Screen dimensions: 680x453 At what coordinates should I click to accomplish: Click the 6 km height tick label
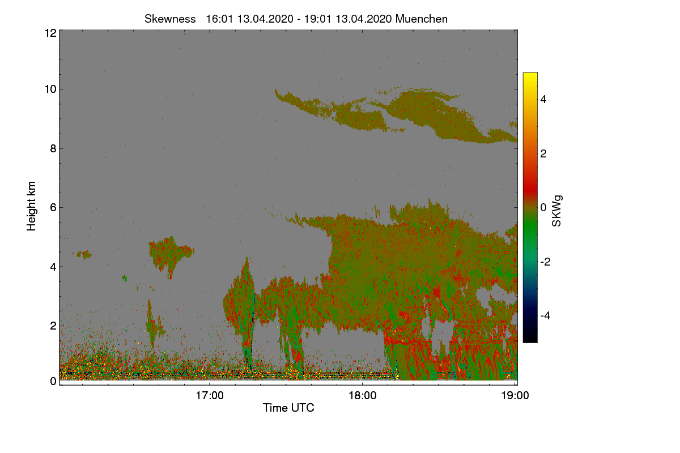(x=53, y=207)
